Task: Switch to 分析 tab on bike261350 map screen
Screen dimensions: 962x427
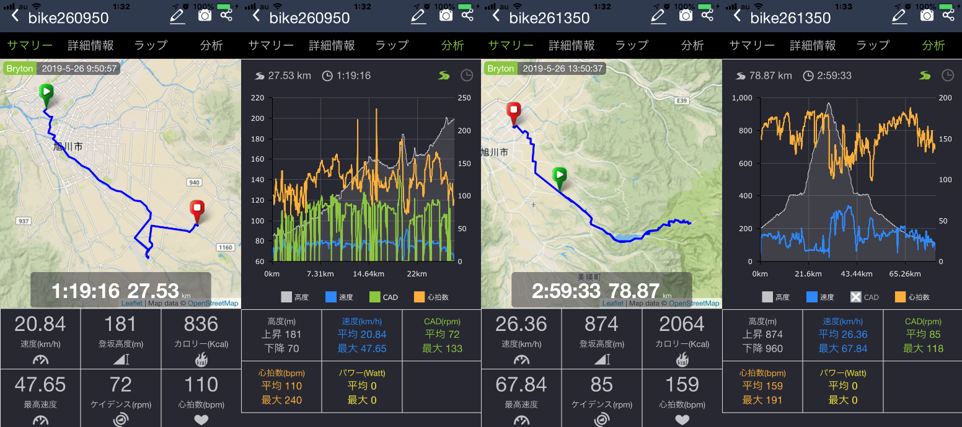Action: (692, 45)
